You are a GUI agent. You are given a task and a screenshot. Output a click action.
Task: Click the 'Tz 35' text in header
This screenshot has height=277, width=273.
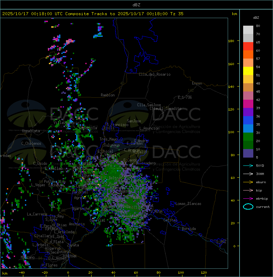point(177,14)
